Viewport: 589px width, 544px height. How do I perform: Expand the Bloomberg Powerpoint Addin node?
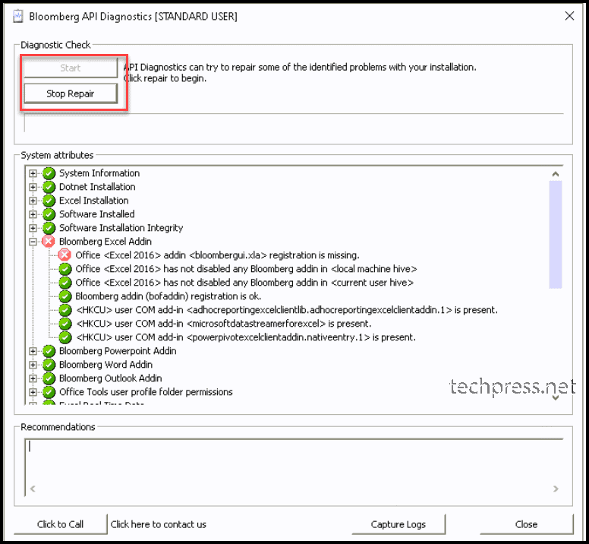point(33,351)
